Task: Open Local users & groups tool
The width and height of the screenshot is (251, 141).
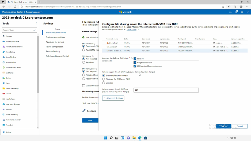Action: (13, 104)
